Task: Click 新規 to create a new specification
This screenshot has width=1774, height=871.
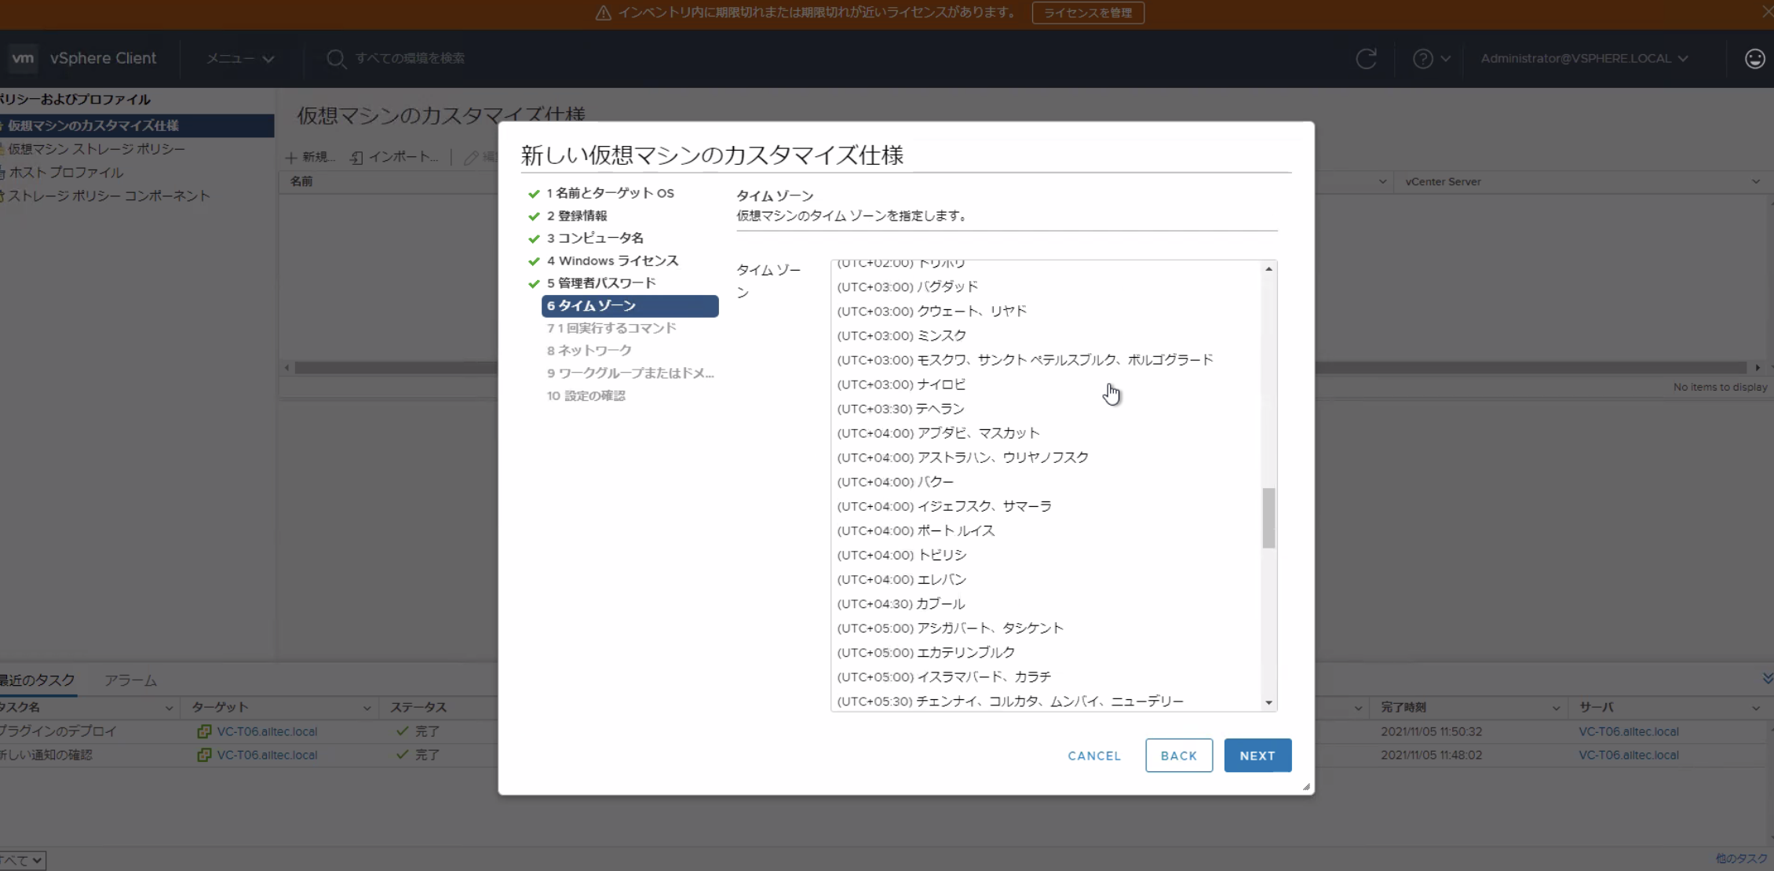Action: click(x=309, y=157)
